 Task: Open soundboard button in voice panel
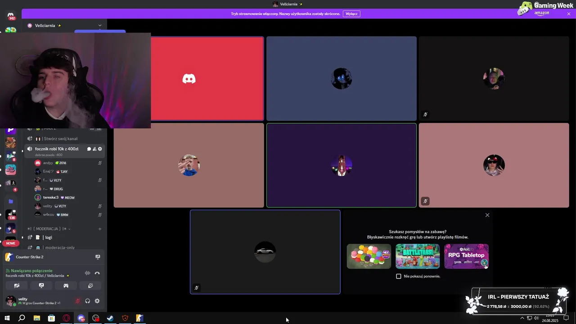tap(90, 285)
